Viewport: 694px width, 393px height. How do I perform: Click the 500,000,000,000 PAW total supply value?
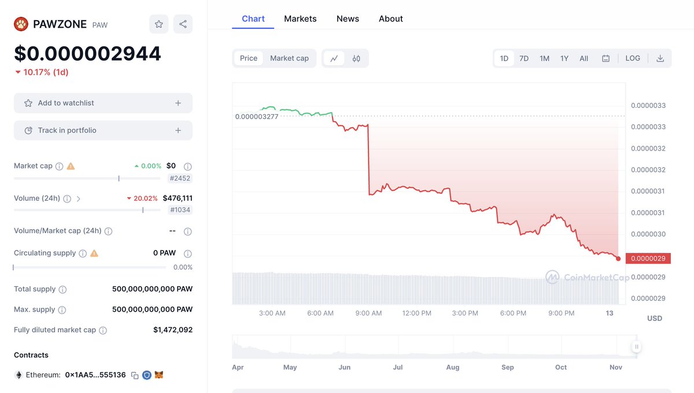pyautogui.click(x=152, y=289)
